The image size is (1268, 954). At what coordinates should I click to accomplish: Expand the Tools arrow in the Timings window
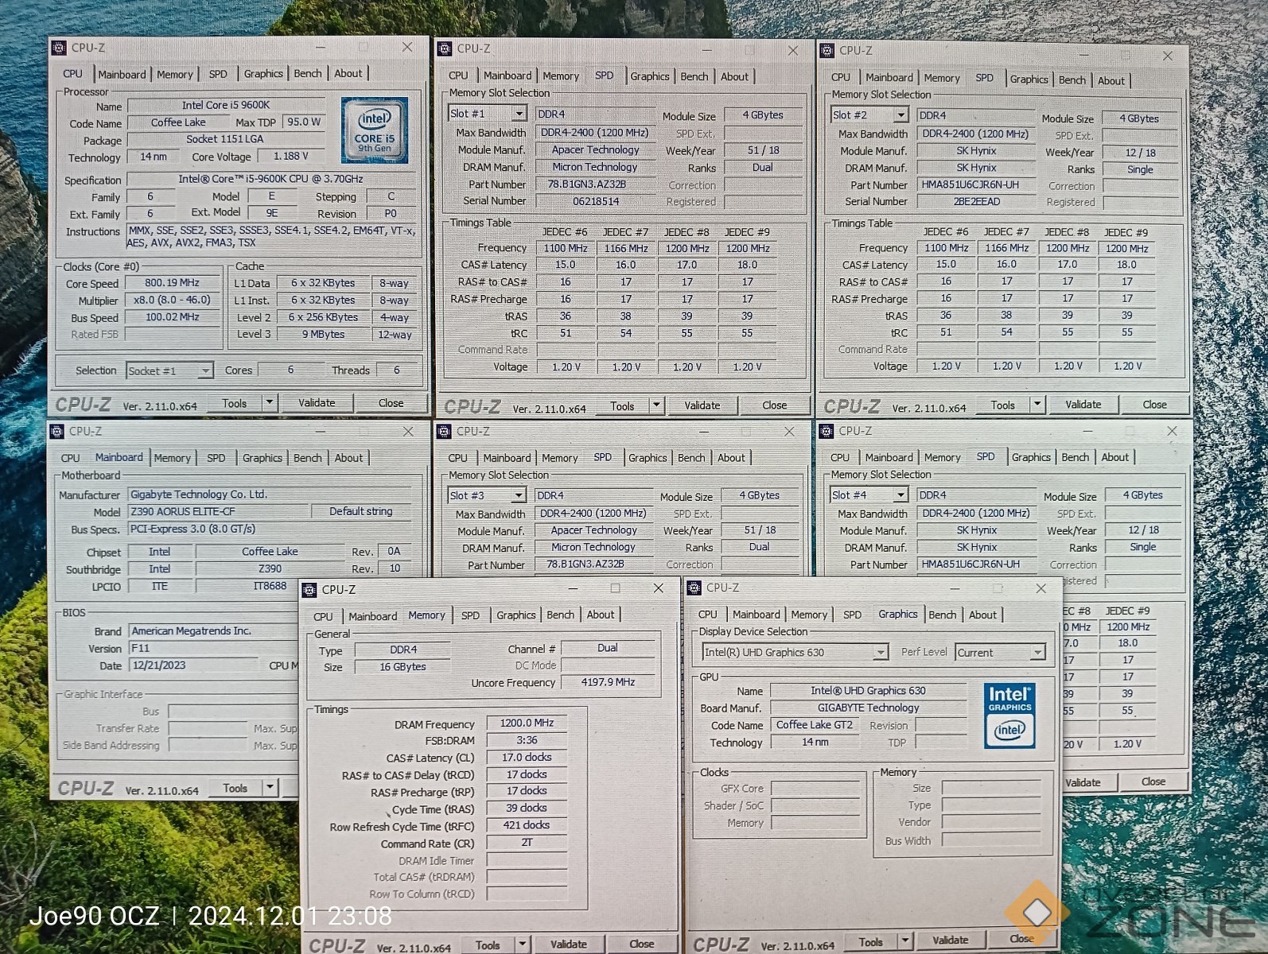(x=523, y=944)
